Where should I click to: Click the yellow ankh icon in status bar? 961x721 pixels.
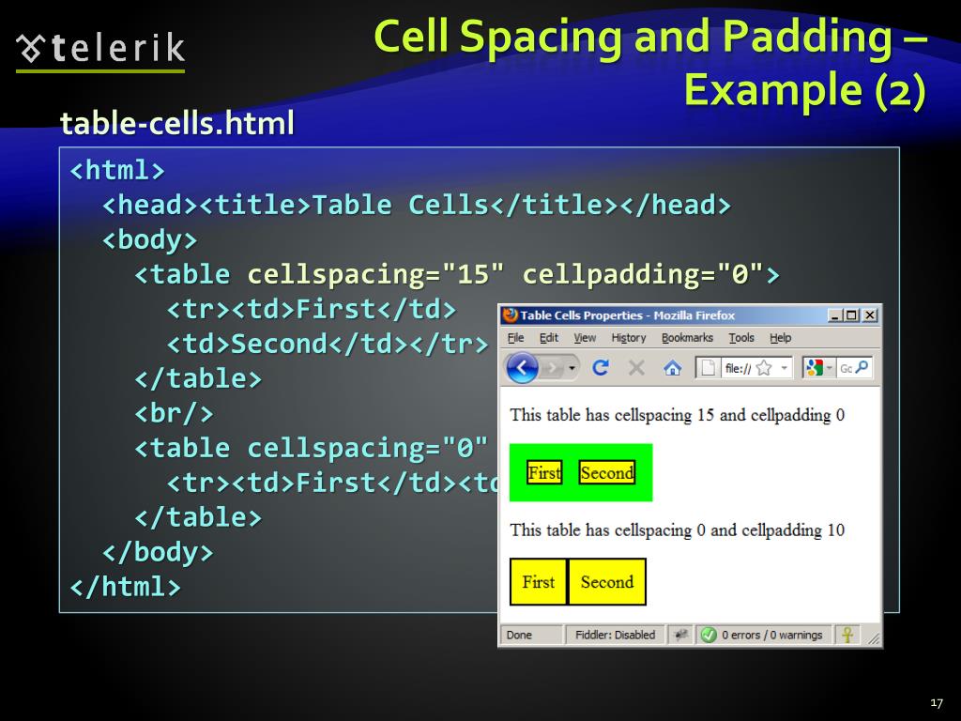tap(847, 636)
